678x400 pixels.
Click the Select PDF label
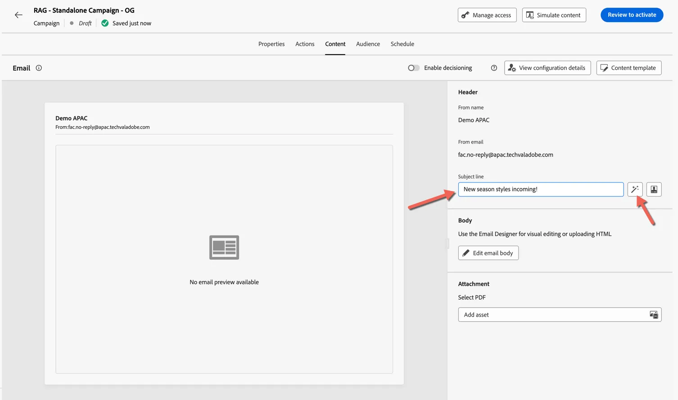pyautogui.click(x=472, y=297)
